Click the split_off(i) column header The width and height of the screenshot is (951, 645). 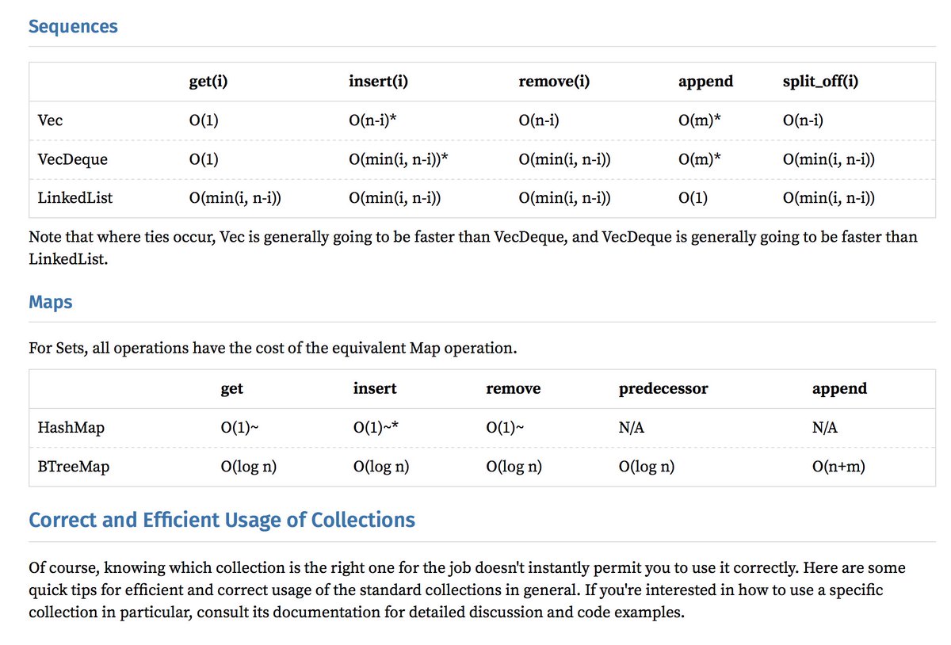click(x=819, y=82)
